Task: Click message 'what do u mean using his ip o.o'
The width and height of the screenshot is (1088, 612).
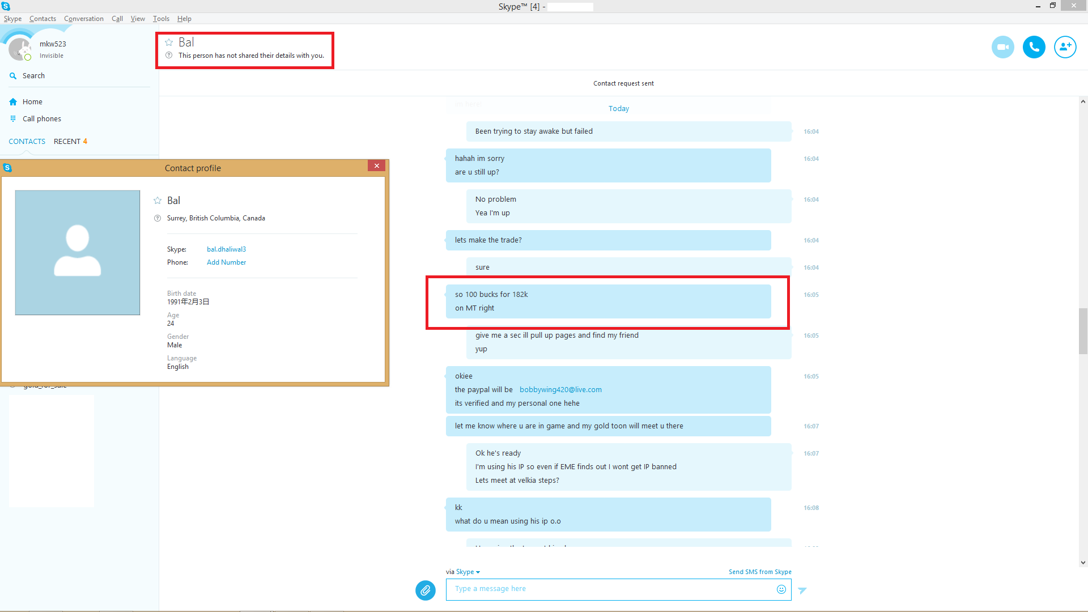Action: click(508, 521)
